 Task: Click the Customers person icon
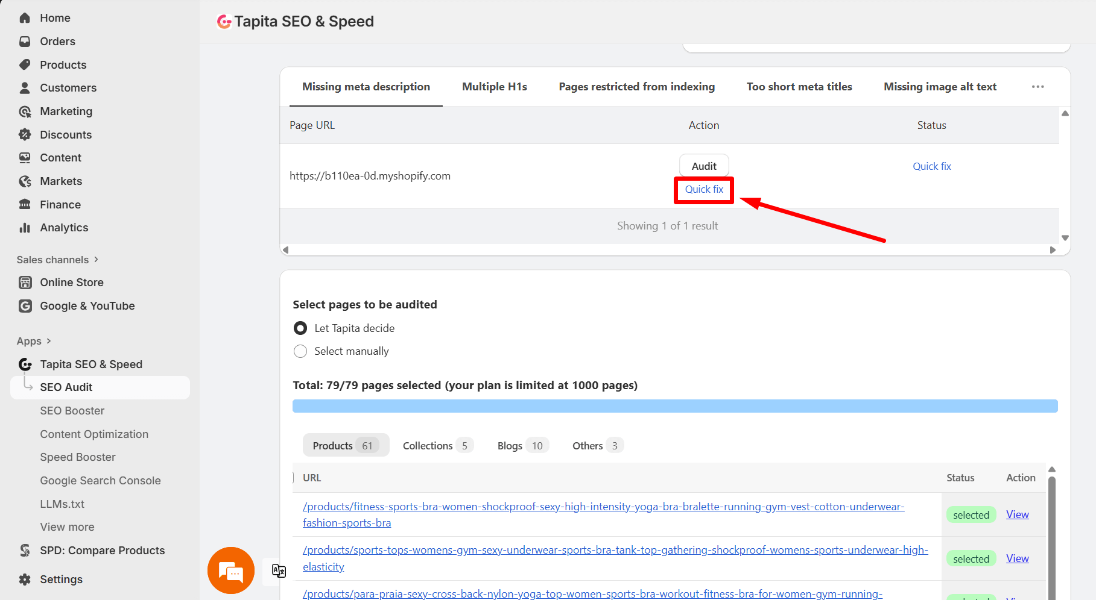click(x=25, y=88)
